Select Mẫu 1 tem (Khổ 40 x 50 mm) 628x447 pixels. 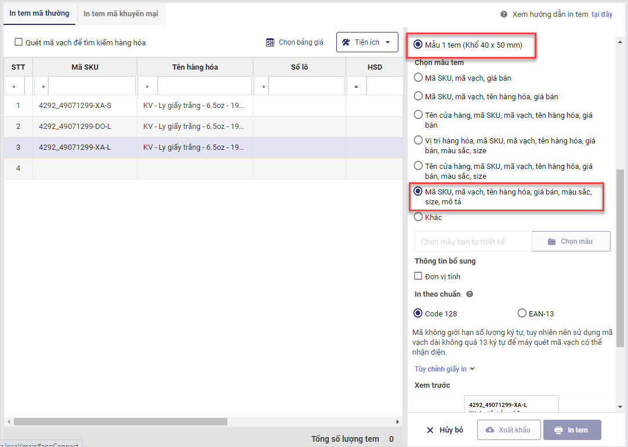point(418,45)
